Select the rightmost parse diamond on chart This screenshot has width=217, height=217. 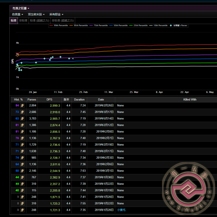point(73,58)
